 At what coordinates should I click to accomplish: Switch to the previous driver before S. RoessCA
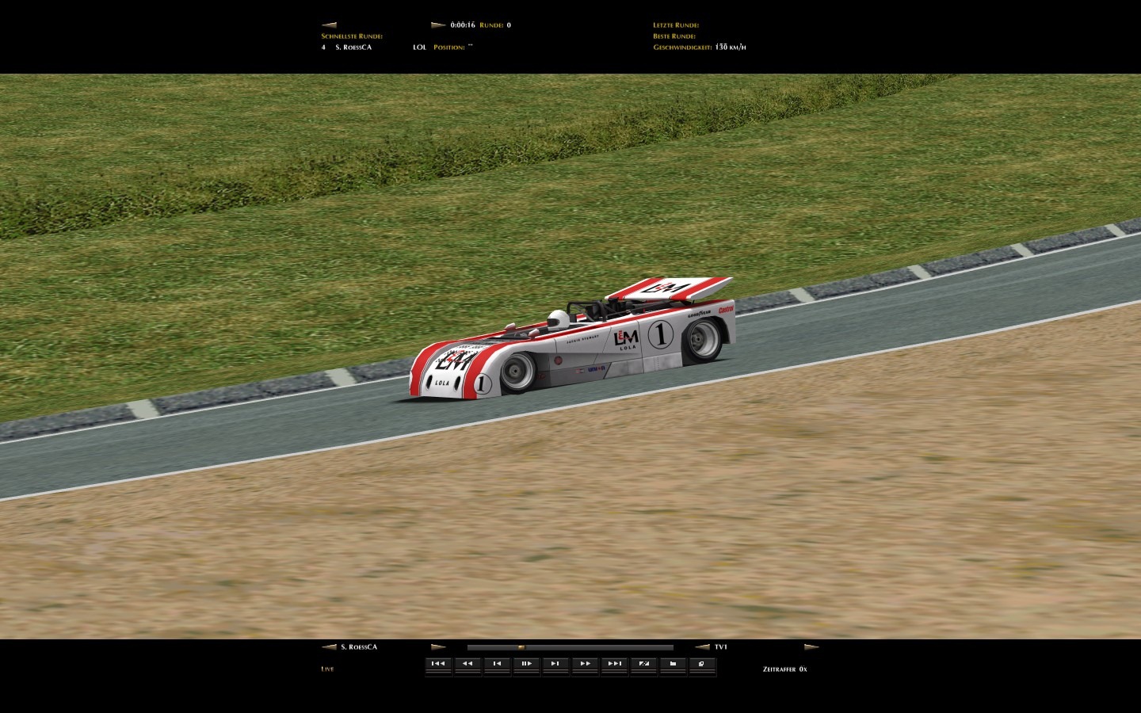click(x=329, y=647)
